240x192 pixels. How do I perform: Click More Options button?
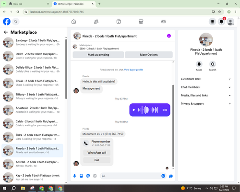149,55
